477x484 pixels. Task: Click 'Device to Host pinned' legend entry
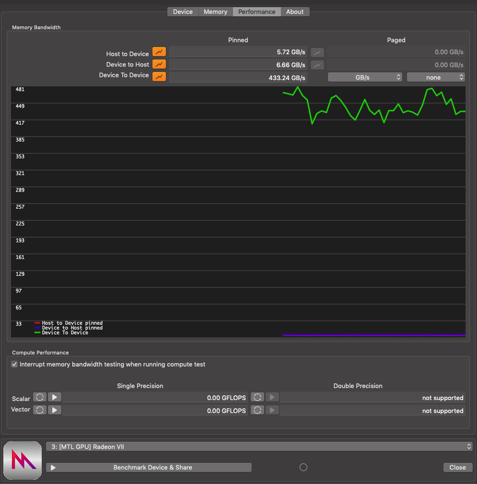[69, 328]
